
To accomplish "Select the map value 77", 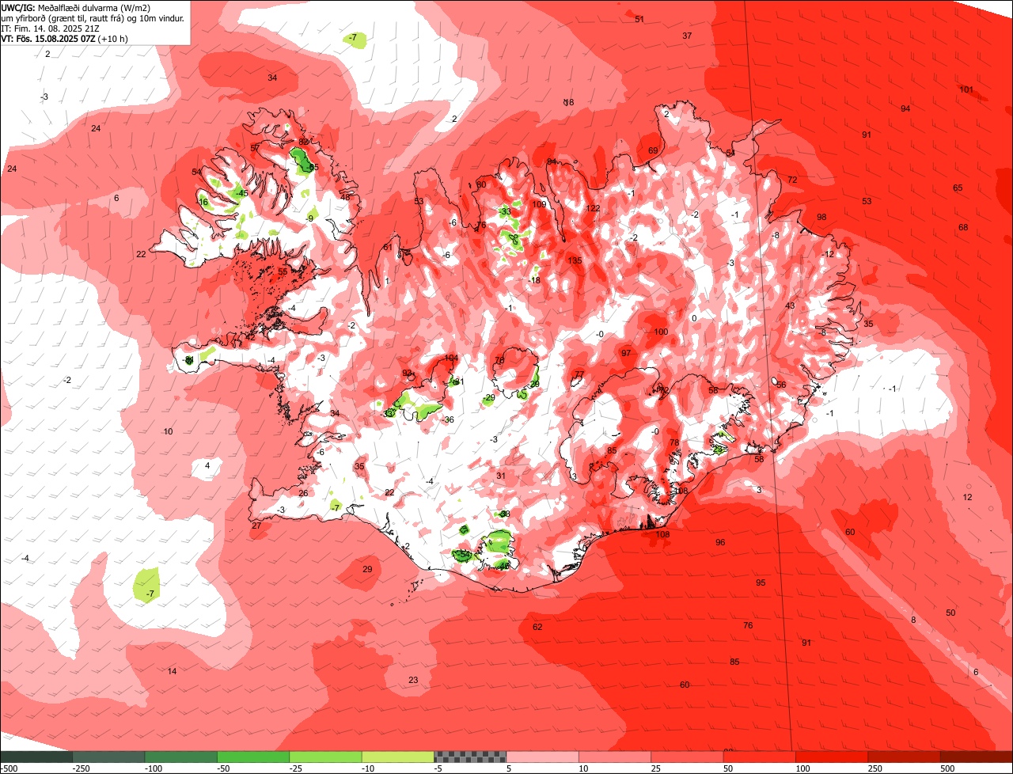I will 579,374.
